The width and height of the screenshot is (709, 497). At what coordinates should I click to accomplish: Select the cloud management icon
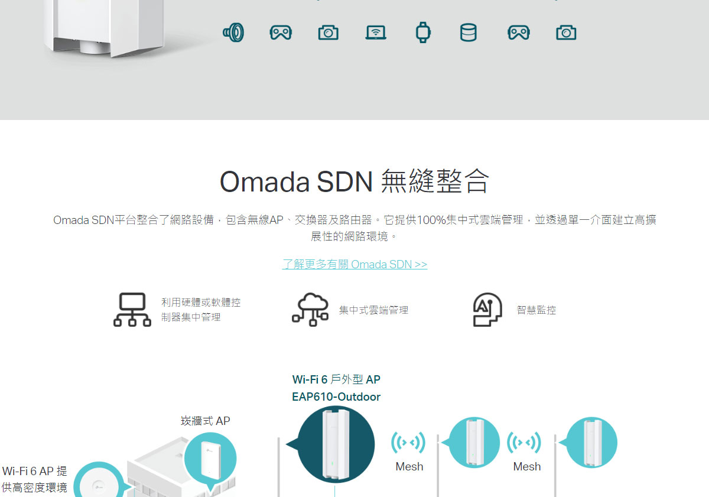coord(310,308)
